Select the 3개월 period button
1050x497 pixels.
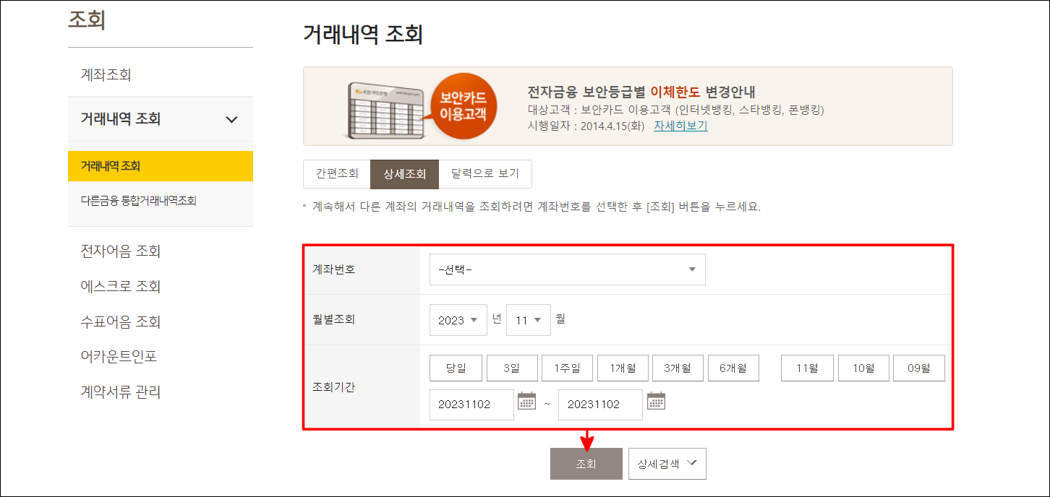[678, 367]
